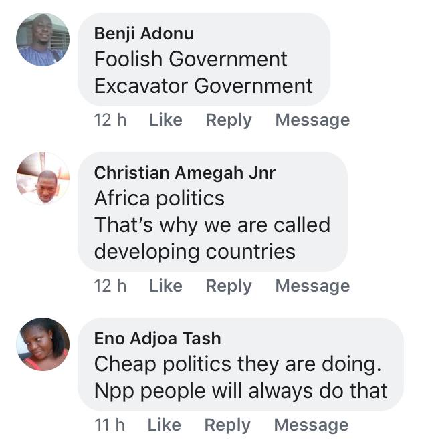
Task: Click the 12 h timestamp under Benji's comment
Action: (x=110, y=120)
